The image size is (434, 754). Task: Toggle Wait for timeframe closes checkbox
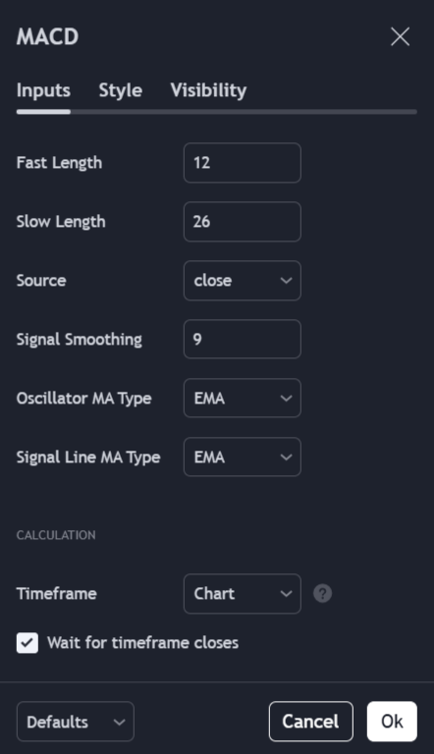(x=27, y=642)
